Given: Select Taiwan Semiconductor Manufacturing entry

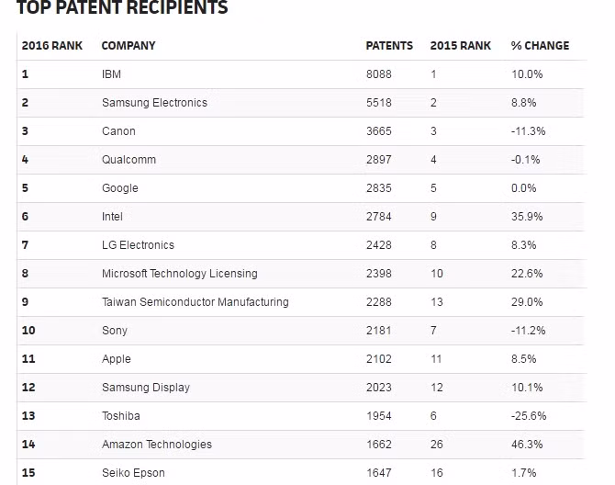Looking at the screenshot, I should tap(195, 302).
